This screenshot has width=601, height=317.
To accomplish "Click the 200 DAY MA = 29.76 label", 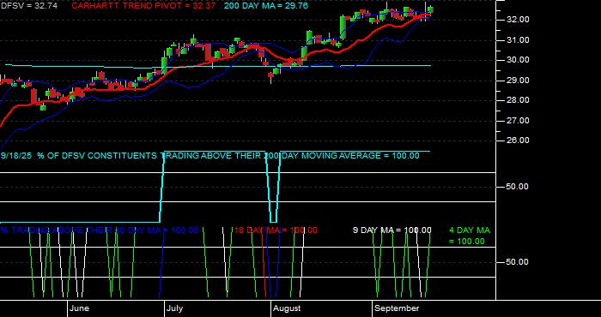I will tap(266, 6).
